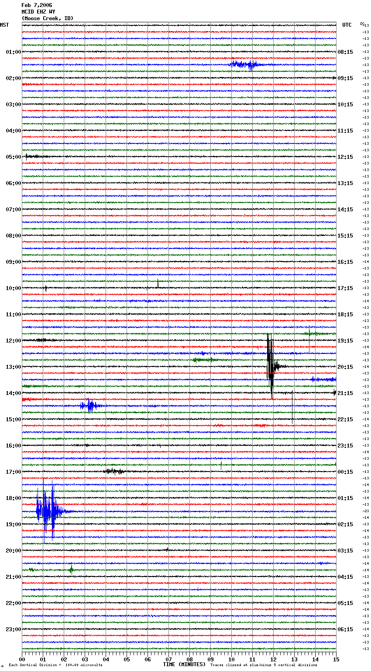Click the green spike on the 20:45 trace
The height and width of the screenshot is (671, 371).
click(71, 570)
